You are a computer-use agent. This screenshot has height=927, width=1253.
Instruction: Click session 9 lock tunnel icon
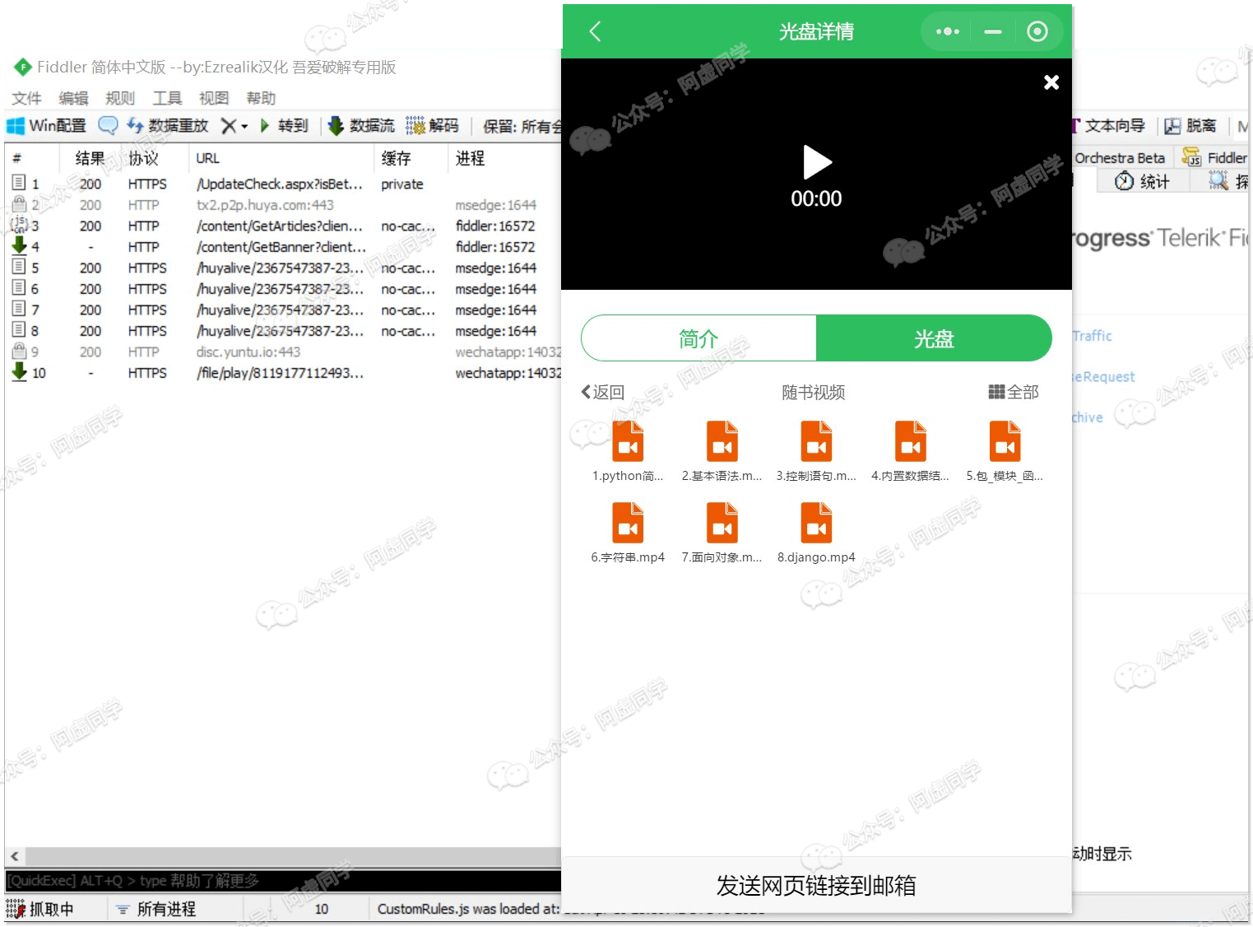19,351
